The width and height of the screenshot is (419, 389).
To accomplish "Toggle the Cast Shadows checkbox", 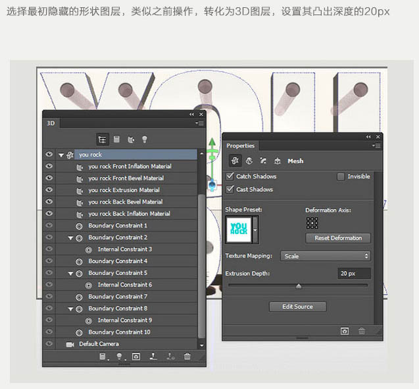I will point(230,189).
